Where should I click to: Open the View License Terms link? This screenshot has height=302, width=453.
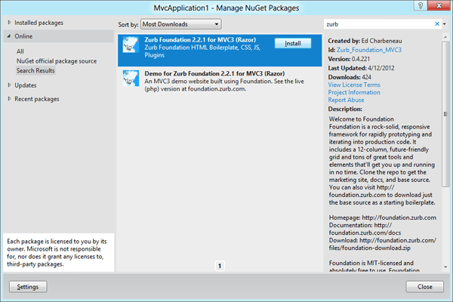354,85
